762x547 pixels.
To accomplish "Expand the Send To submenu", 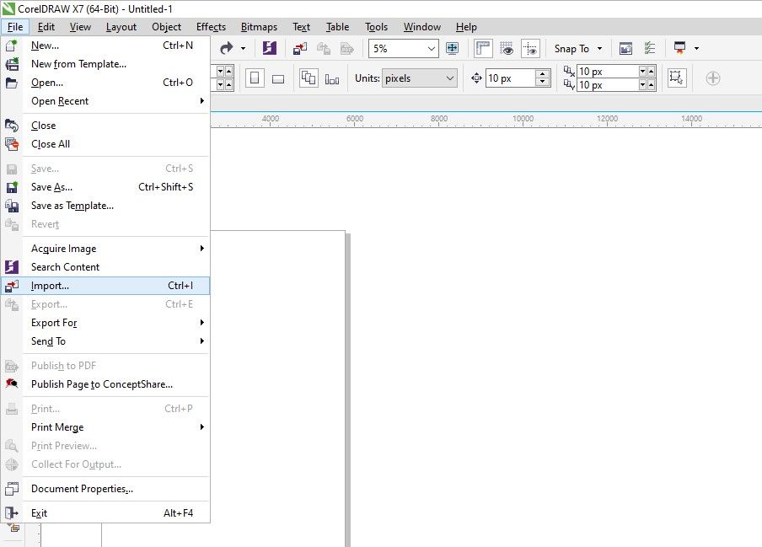I will (x=105, y=341).
